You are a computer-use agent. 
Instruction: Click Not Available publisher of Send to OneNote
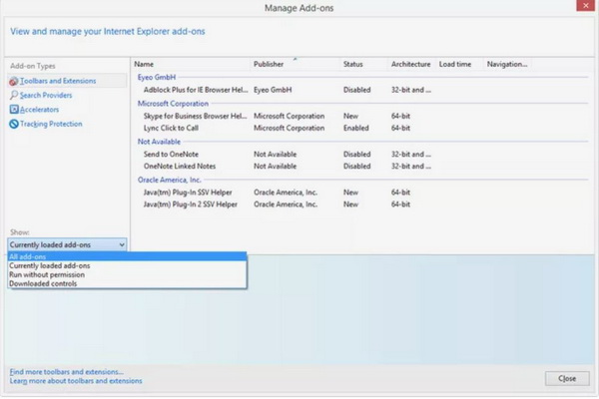click(x=276, y=155)
